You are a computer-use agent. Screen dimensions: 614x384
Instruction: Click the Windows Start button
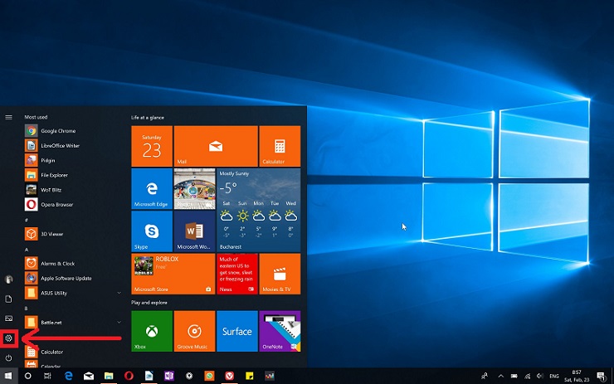point(8,376)
